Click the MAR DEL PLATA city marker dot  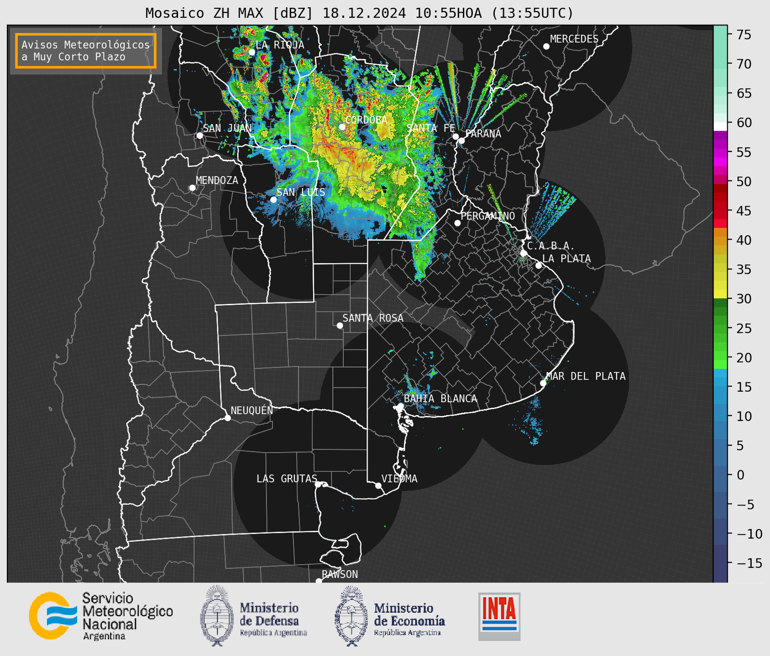543,383
